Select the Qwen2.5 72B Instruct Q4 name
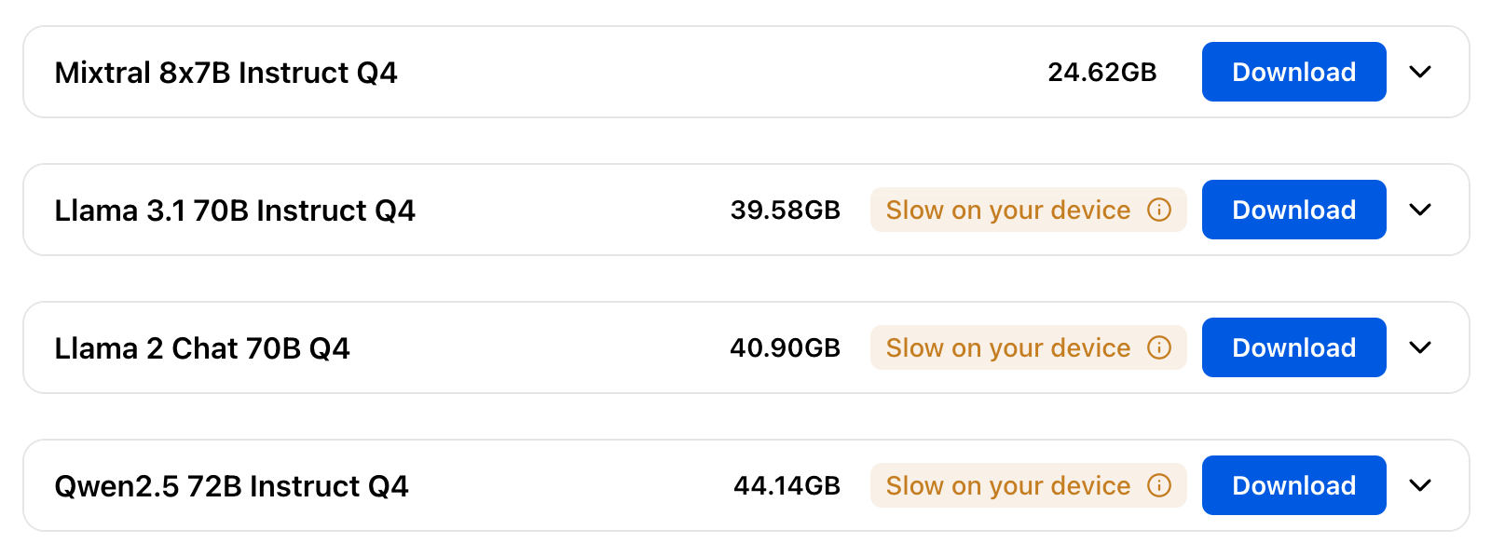 click(x=231, y=486)
